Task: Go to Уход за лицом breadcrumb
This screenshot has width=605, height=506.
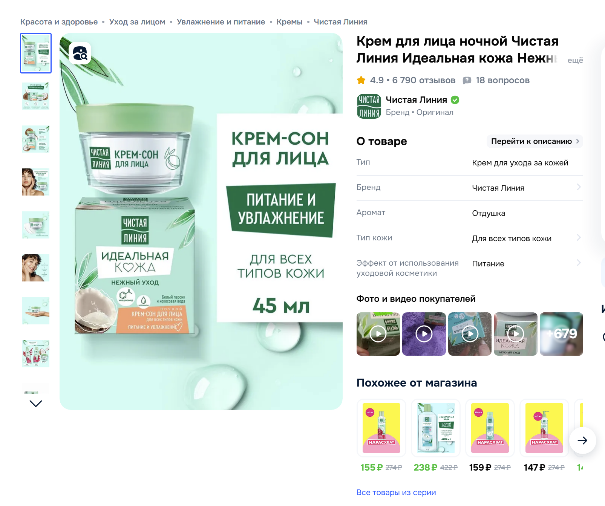Action: point(137,22)
